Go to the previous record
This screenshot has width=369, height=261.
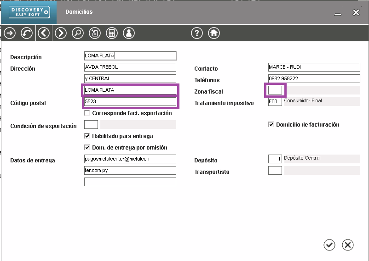pyautogui.click(x=44, y=33)
